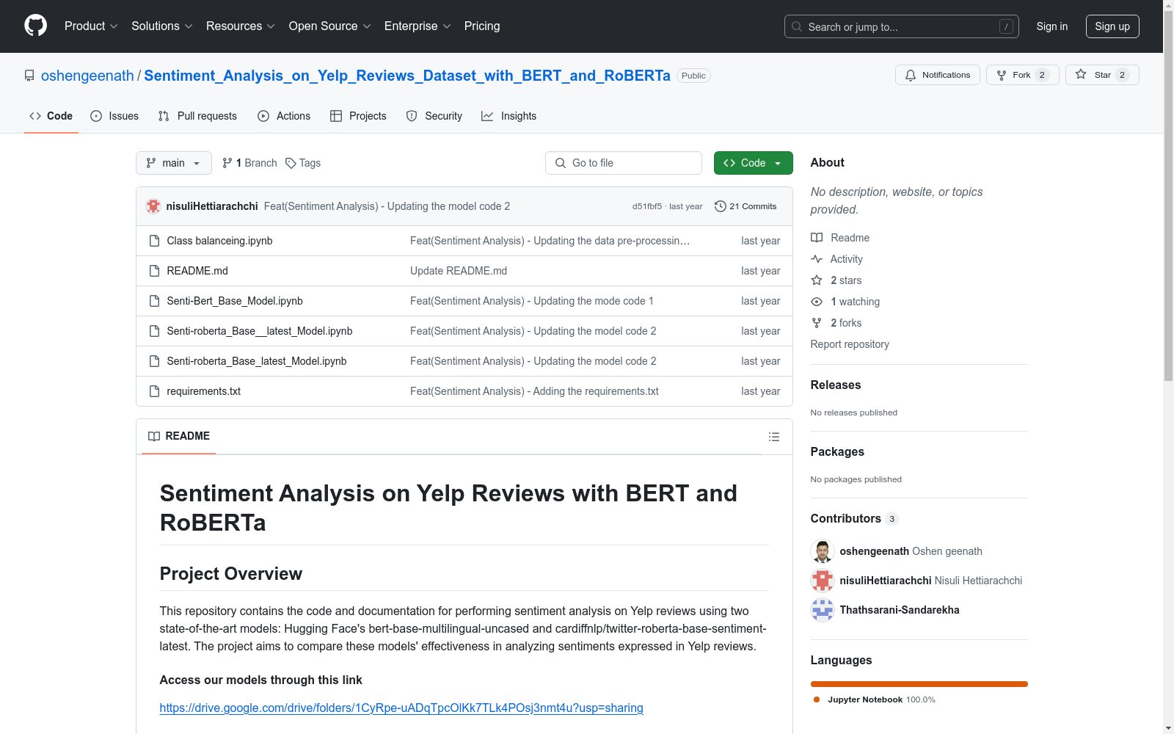The height and width of the screenshot is (734, 1174).
Task: Switch to the Insights tab
Action: pos(509,116)
